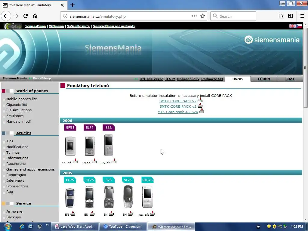Open Manuals in pdf in sidebar

click(19, 122)
